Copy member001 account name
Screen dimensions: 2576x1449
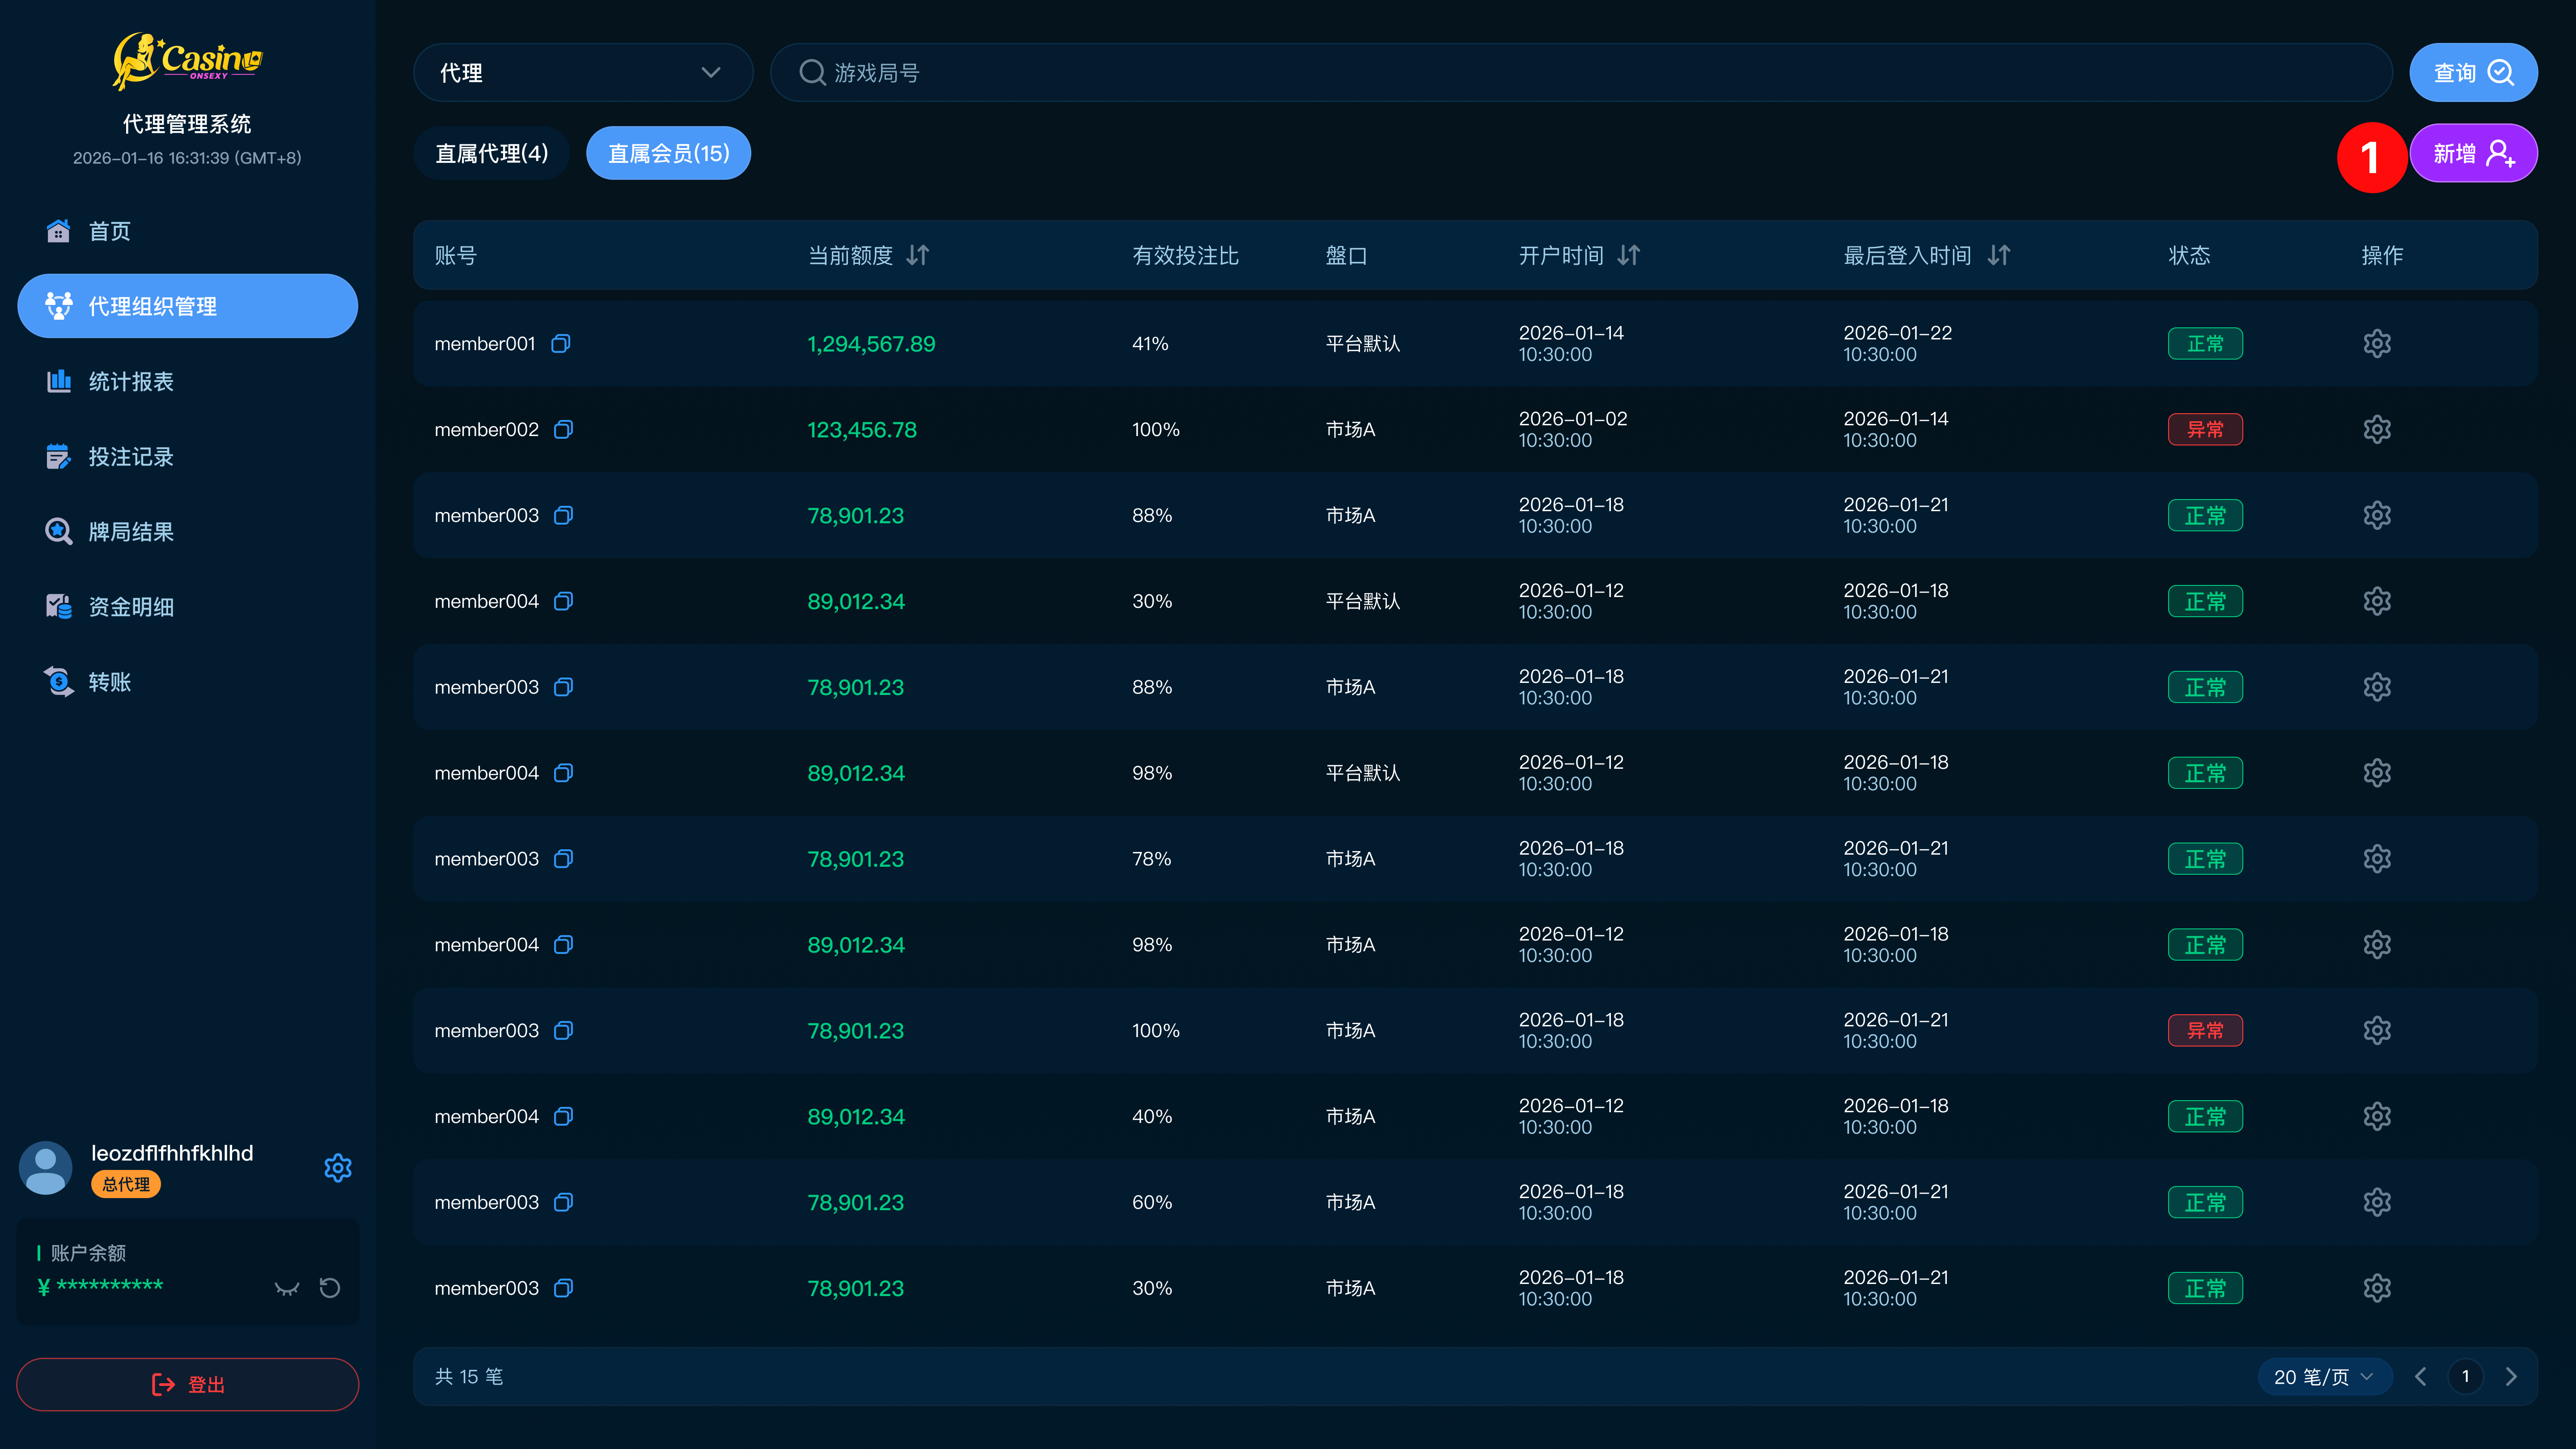pyautogui.click(x=561, y=343)
